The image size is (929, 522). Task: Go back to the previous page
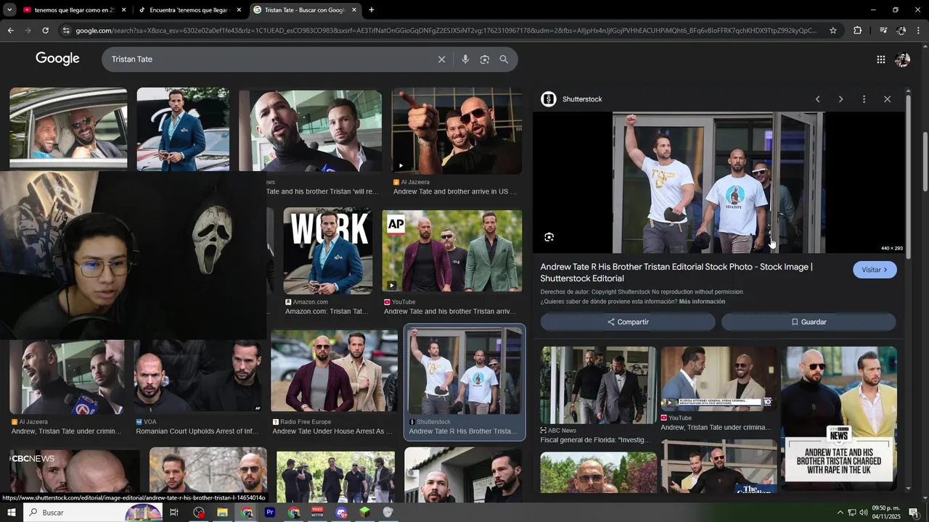[x=10, y=30]
